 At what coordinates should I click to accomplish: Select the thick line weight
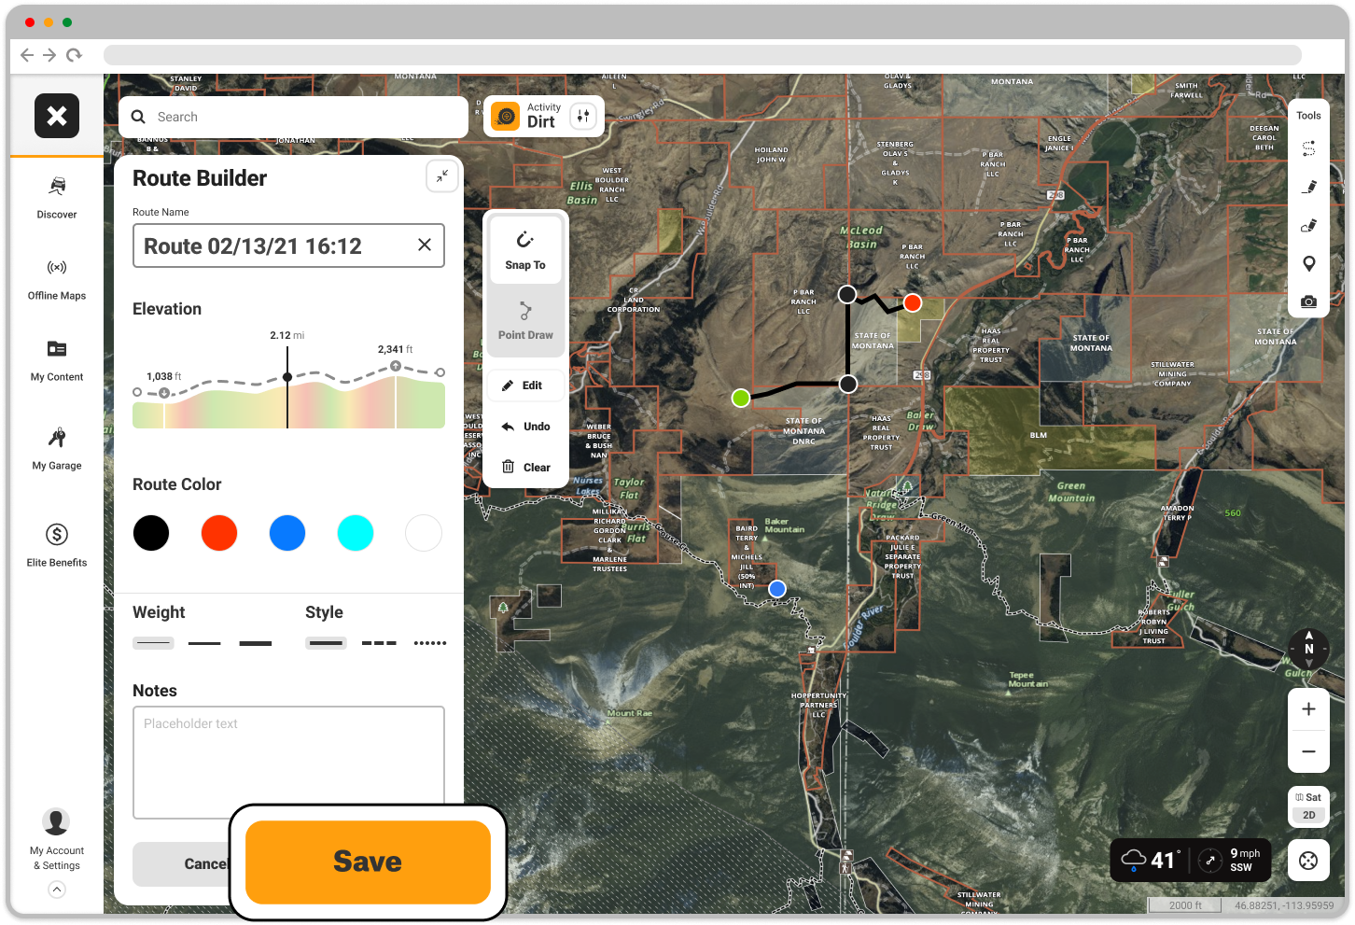click(x=256, y=643)
